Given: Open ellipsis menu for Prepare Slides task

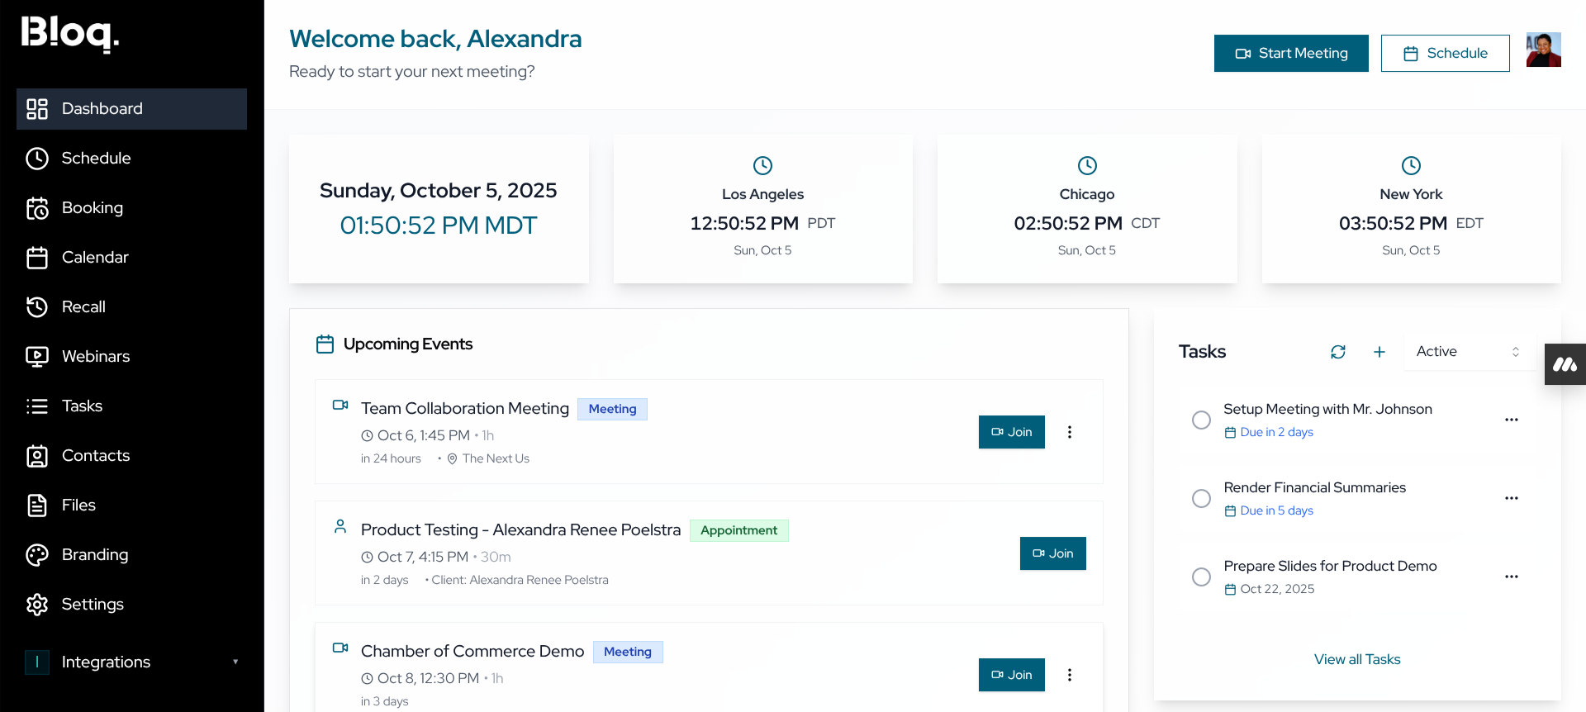Looking at the screenshot, I should click(1512, 577).
